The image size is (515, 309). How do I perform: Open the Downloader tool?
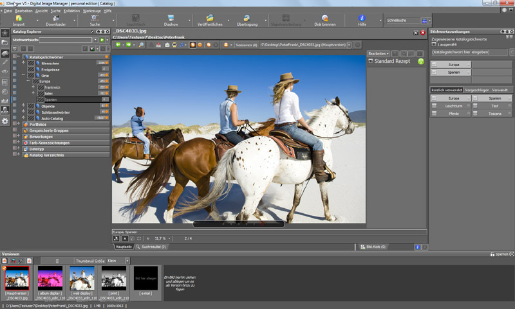click(x=55, y=20)
